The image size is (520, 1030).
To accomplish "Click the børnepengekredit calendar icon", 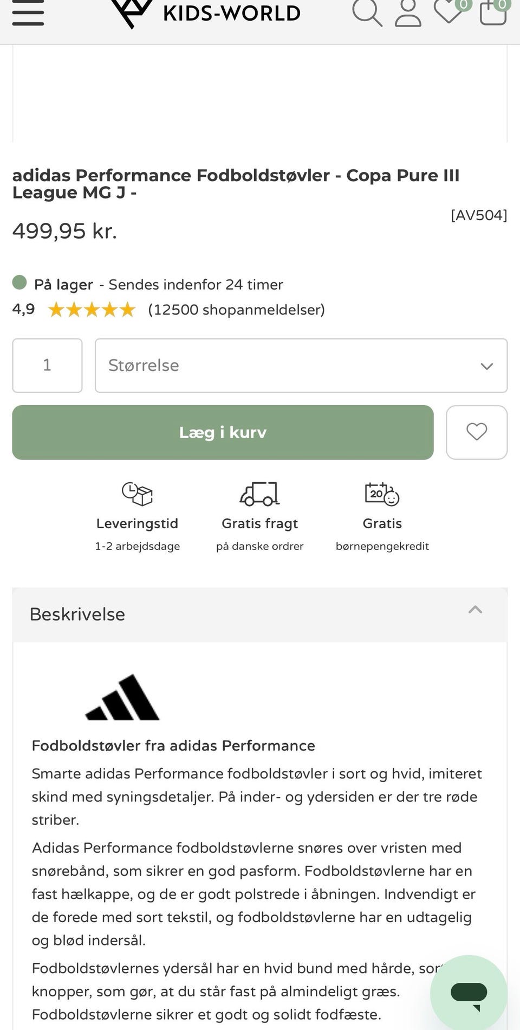I will 382,494.
